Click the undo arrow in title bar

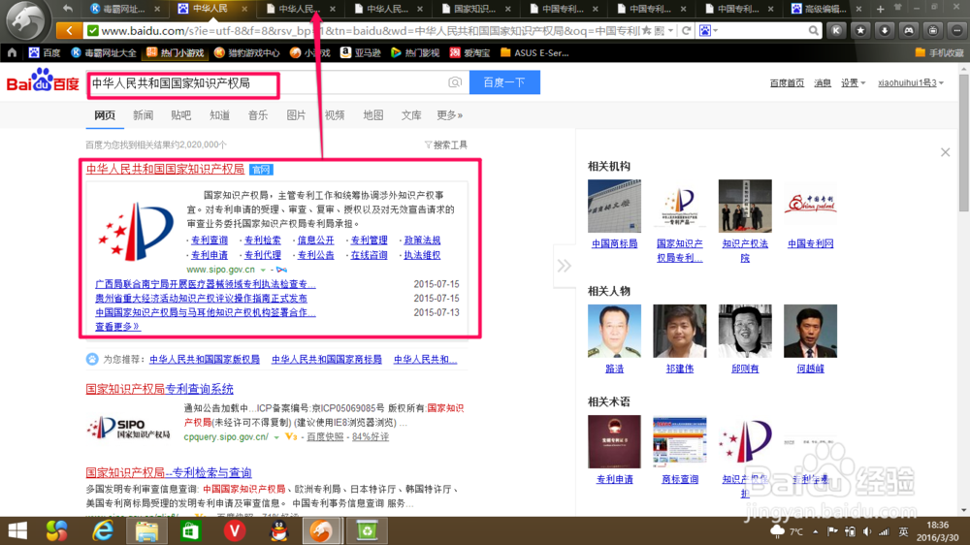point(68,9)
